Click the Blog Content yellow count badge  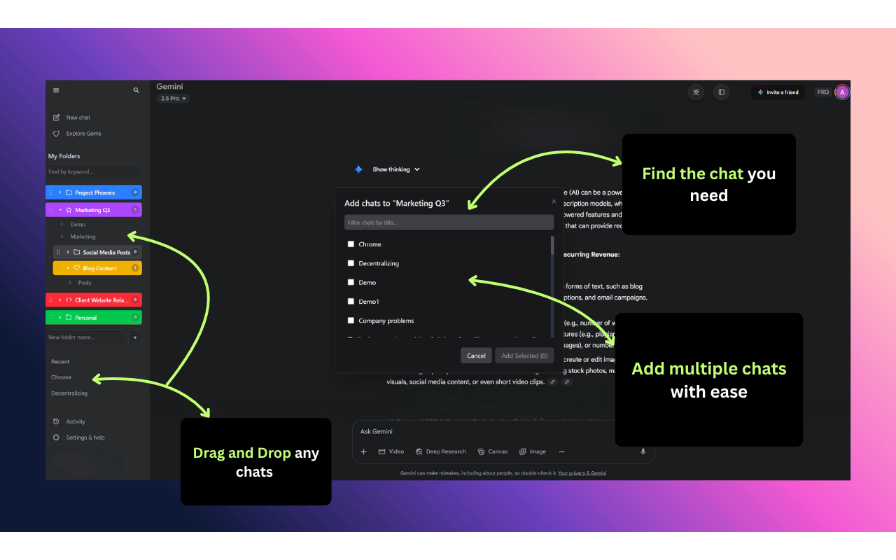click(135, 268)
